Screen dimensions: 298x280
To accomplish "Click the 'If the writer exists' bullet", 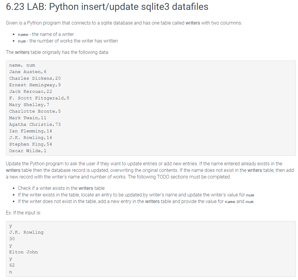I will (136, 195).
